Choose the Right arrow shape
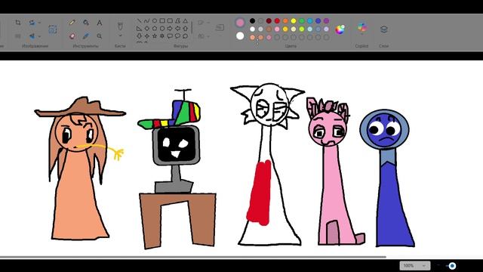The height and width of the screenshot is (272, 483). [x=170, y=29]
